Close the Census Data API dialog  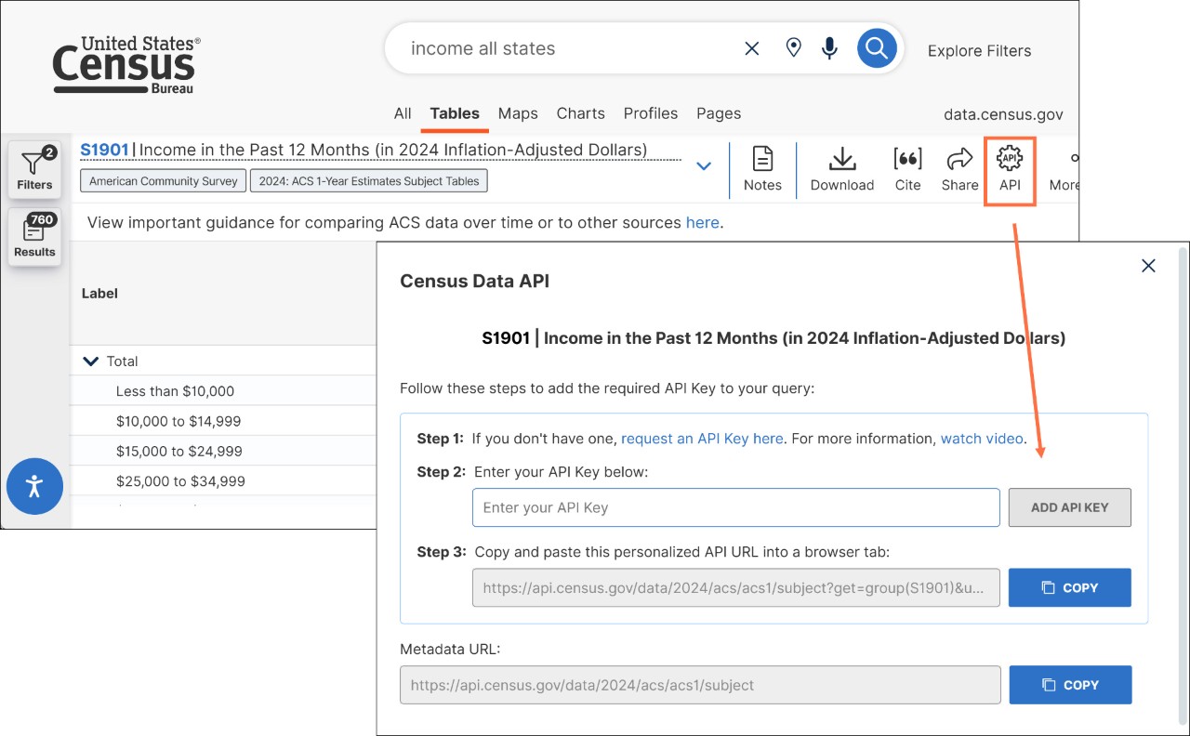tap(1148, 266)
